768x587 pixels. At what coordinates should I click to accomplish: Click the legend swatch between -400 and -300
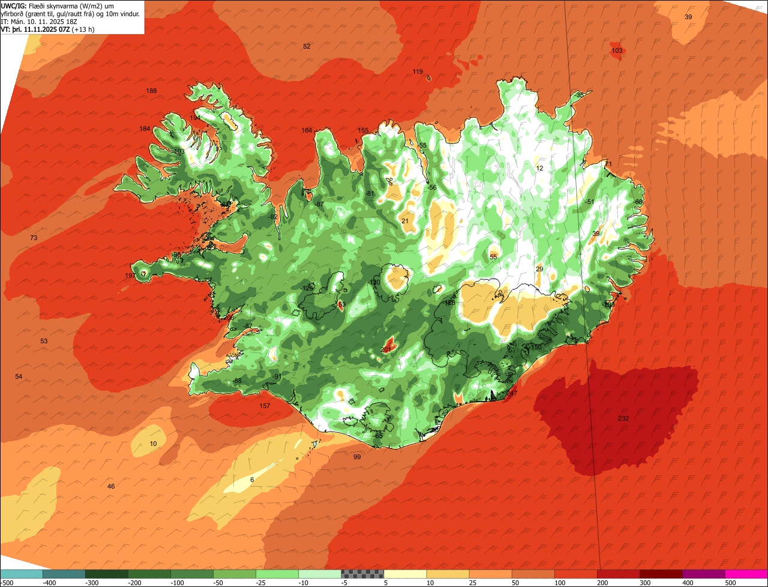(64, 573)
